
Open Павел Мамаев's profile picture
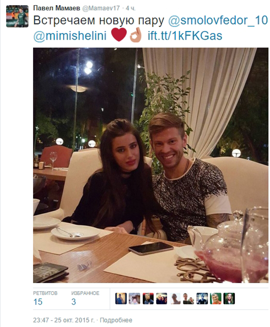pyautogui.click(x=17, y=16)
